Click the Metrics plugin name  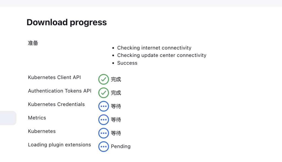(x=37, y=118)
